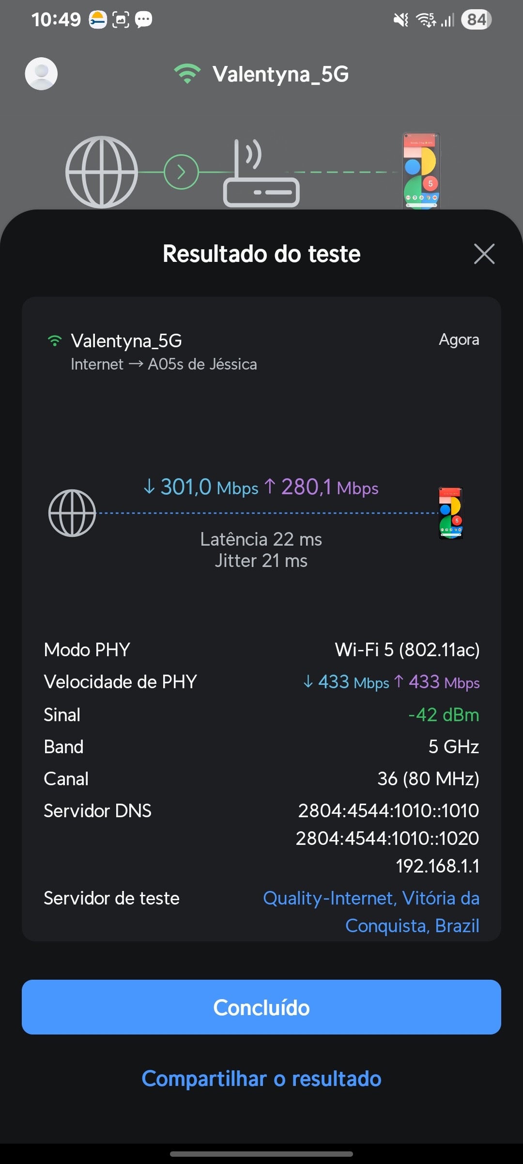Image resolution: width=523 pixels, height=1164 pixels.
Task: Tap the Concluído button
Action: click(x=261, y=1007)
